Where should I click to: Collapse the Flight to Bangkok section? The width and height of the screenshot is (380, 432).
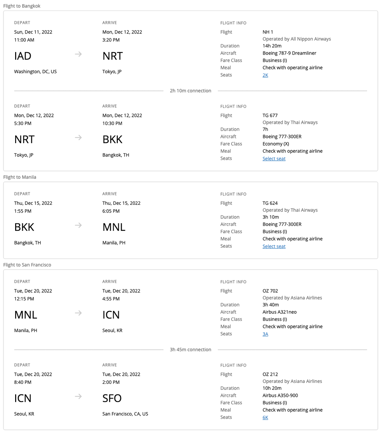coord(22,6)
